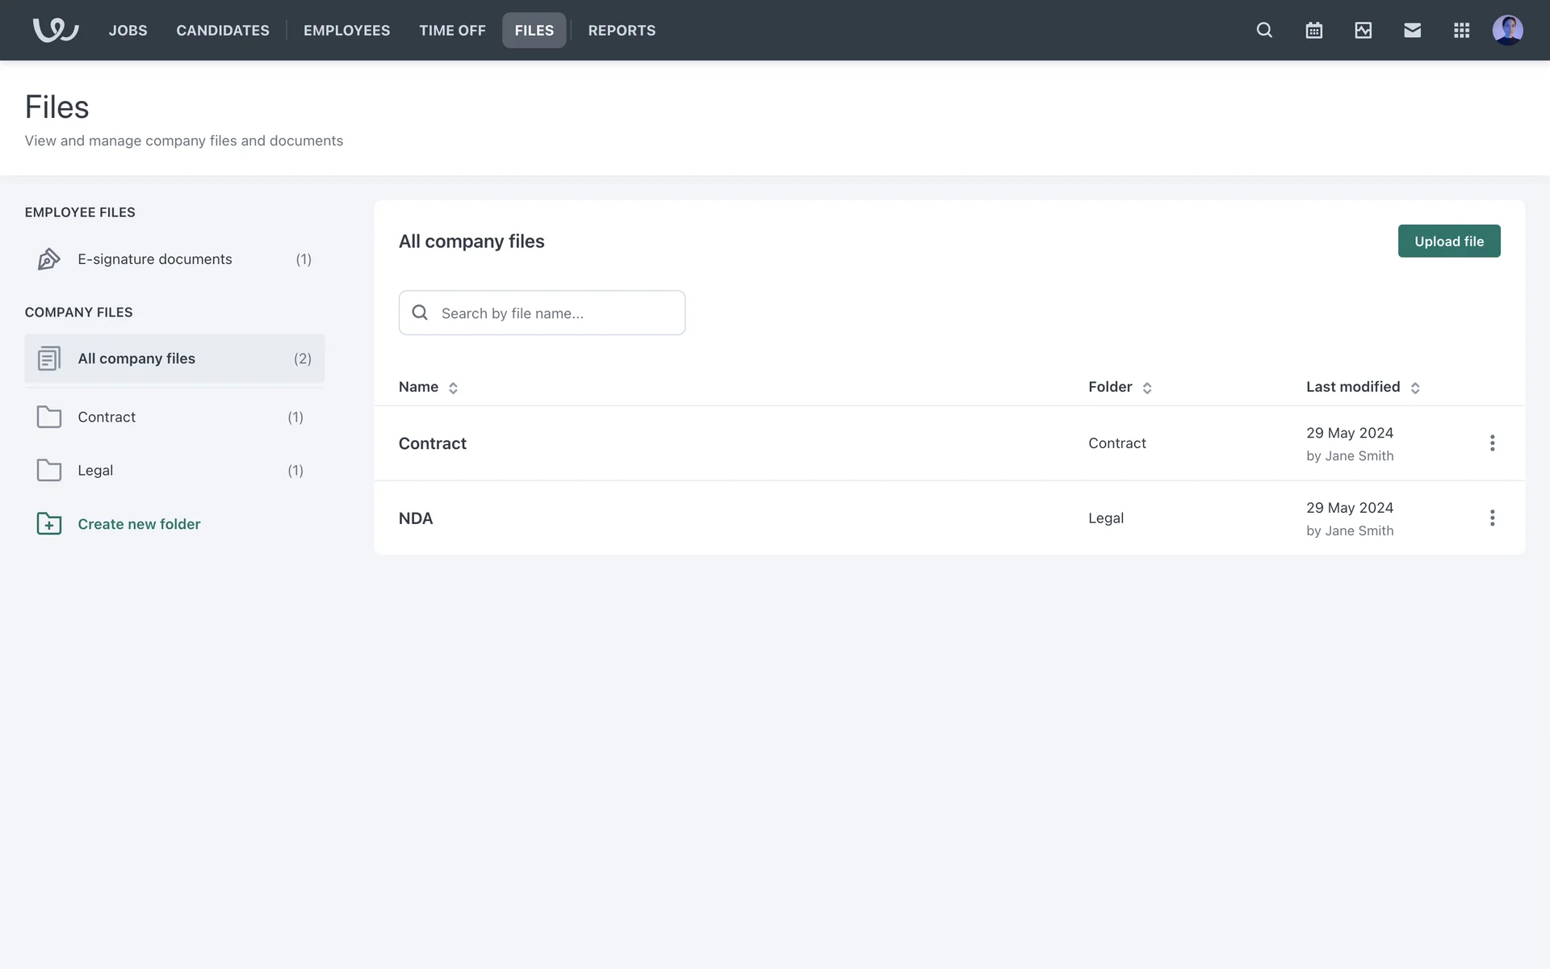The width and height of the screenshot is (1550, 969).
Task: Open the calendar icon in header
Action: (1313, 30)
